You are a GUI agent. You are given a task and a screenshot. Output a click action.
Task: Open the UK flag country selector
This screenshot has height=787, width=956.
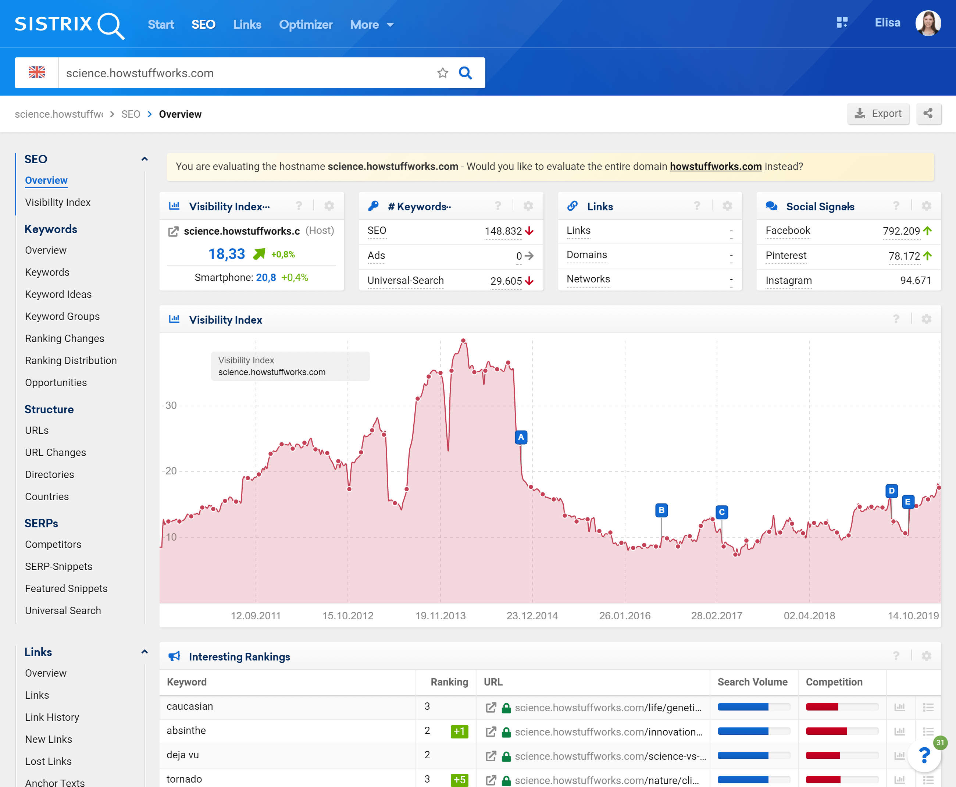(37, 73)
